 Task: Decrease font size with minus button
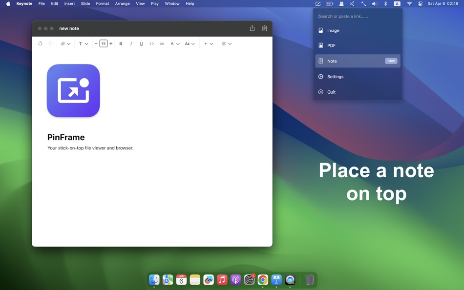(96, 43)
